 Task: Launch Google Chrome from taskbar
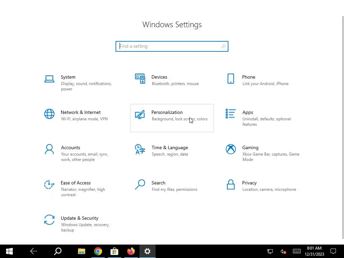98,251
